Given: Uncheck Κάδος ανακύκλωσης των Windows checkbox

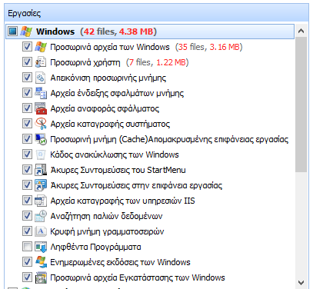Looking at the screenshot, I should 27,154.
